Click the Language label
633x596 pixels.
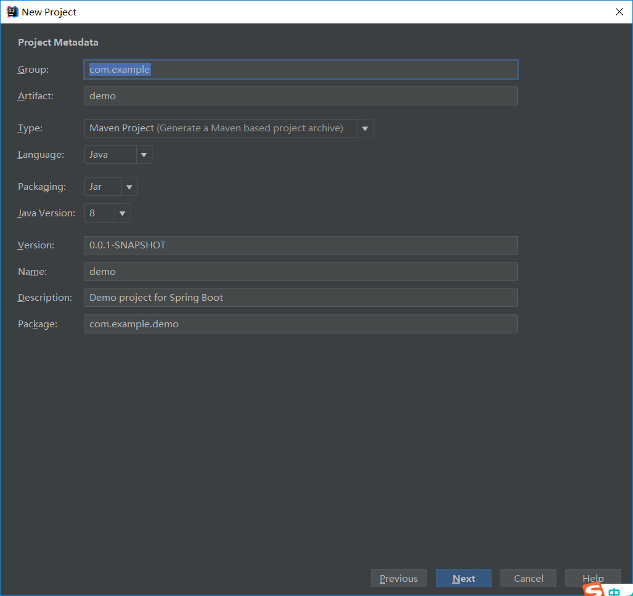point(41,155)
